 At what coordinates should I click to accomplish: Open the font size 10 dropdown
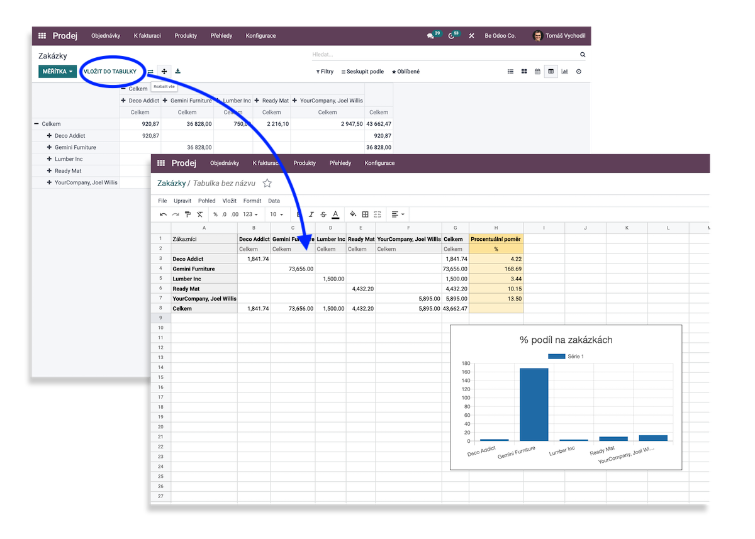tap(277, 214)
